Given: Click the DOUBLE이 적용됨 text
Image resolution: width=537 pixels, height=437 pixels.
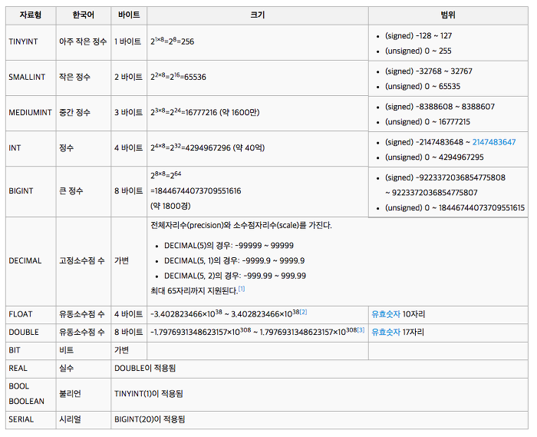Looking at the screenshot, I should pos(145,369).
